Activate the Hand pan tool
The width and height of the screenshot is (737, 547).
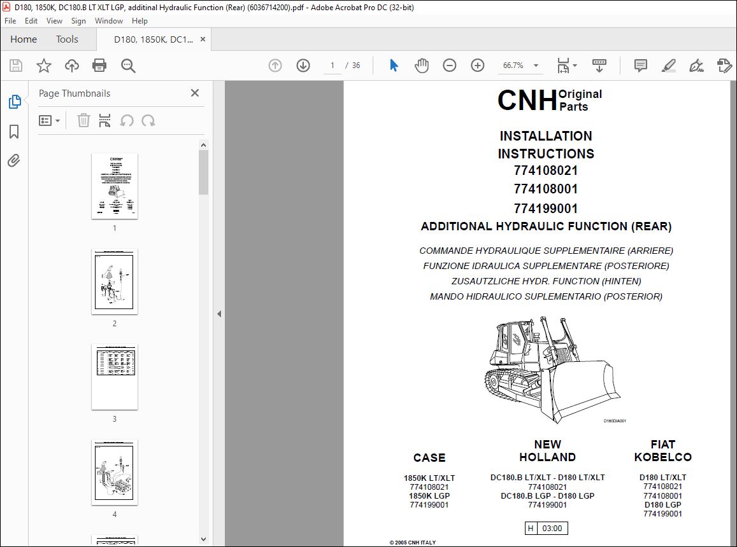[422, 66]
